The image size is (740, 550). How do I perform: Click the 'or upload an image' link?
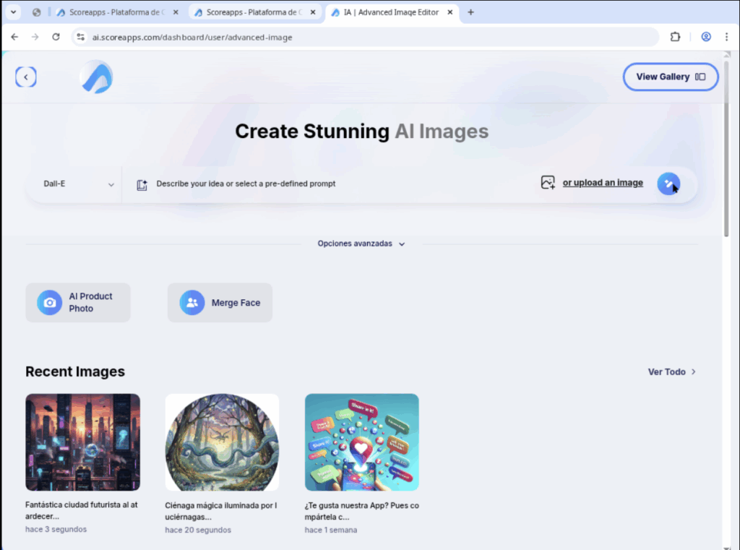(x=603, y=183)
